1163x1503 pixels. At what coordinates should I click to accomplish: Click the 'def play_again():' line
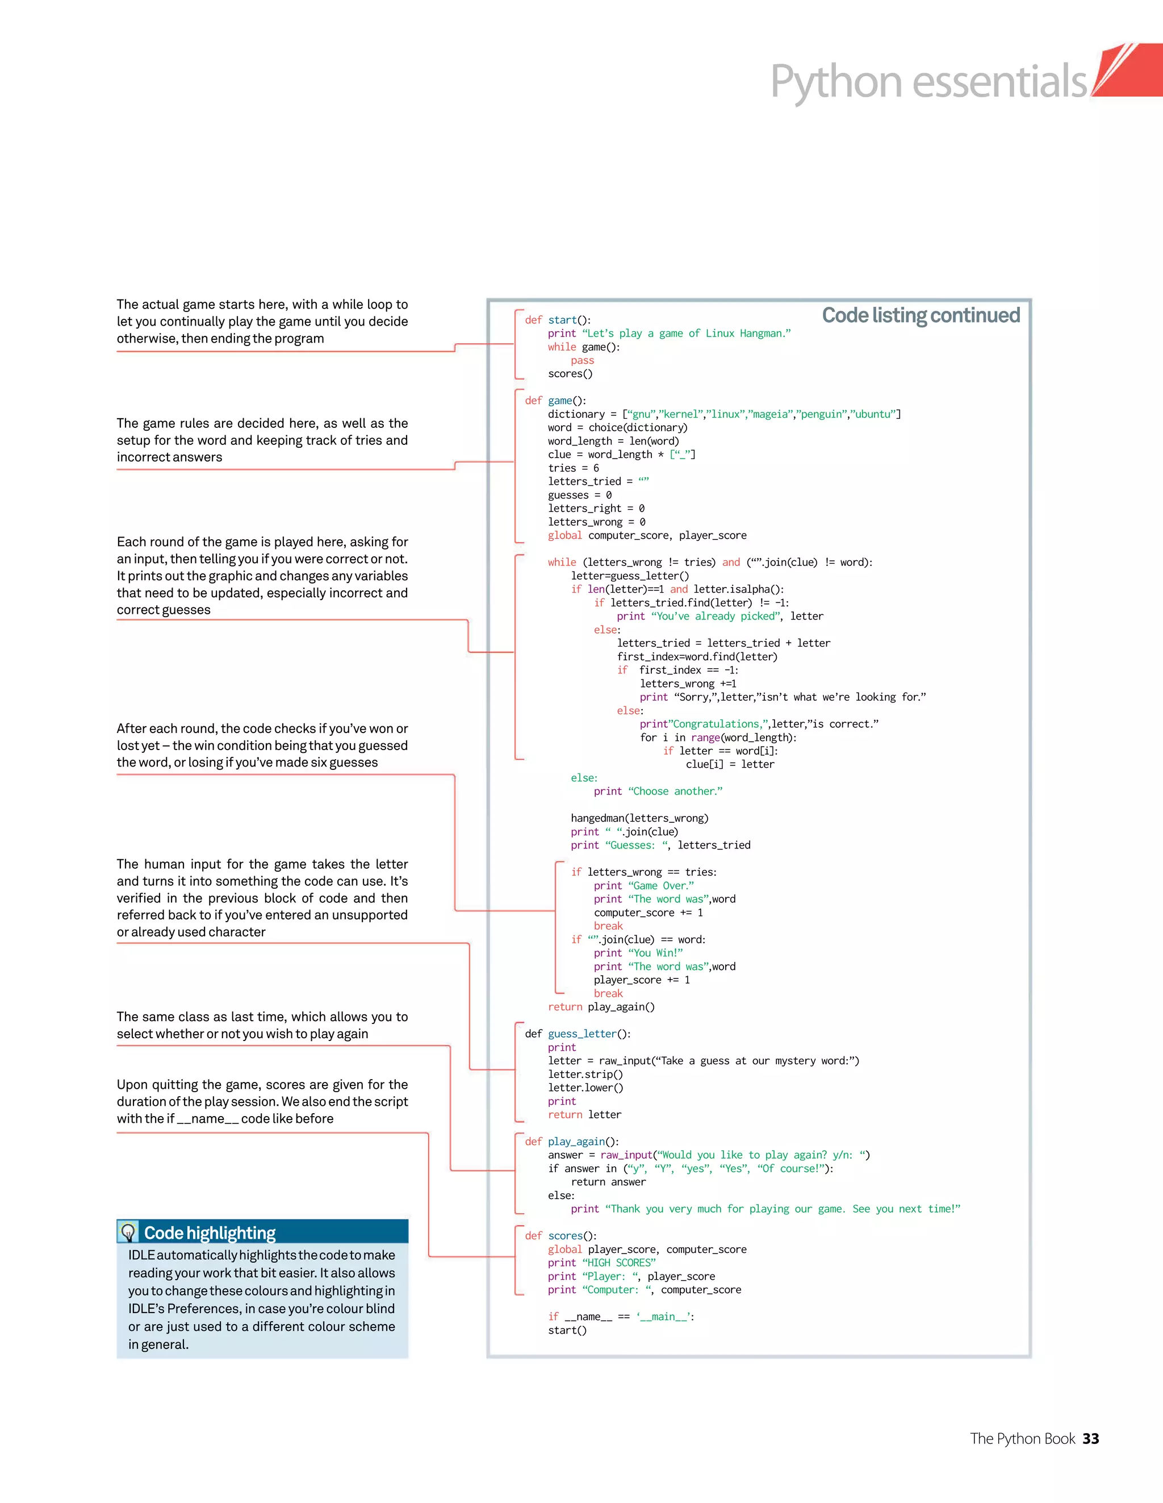pos(571,1142)
